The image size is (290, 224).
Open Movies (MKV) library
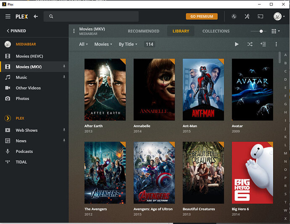(29, 67)
